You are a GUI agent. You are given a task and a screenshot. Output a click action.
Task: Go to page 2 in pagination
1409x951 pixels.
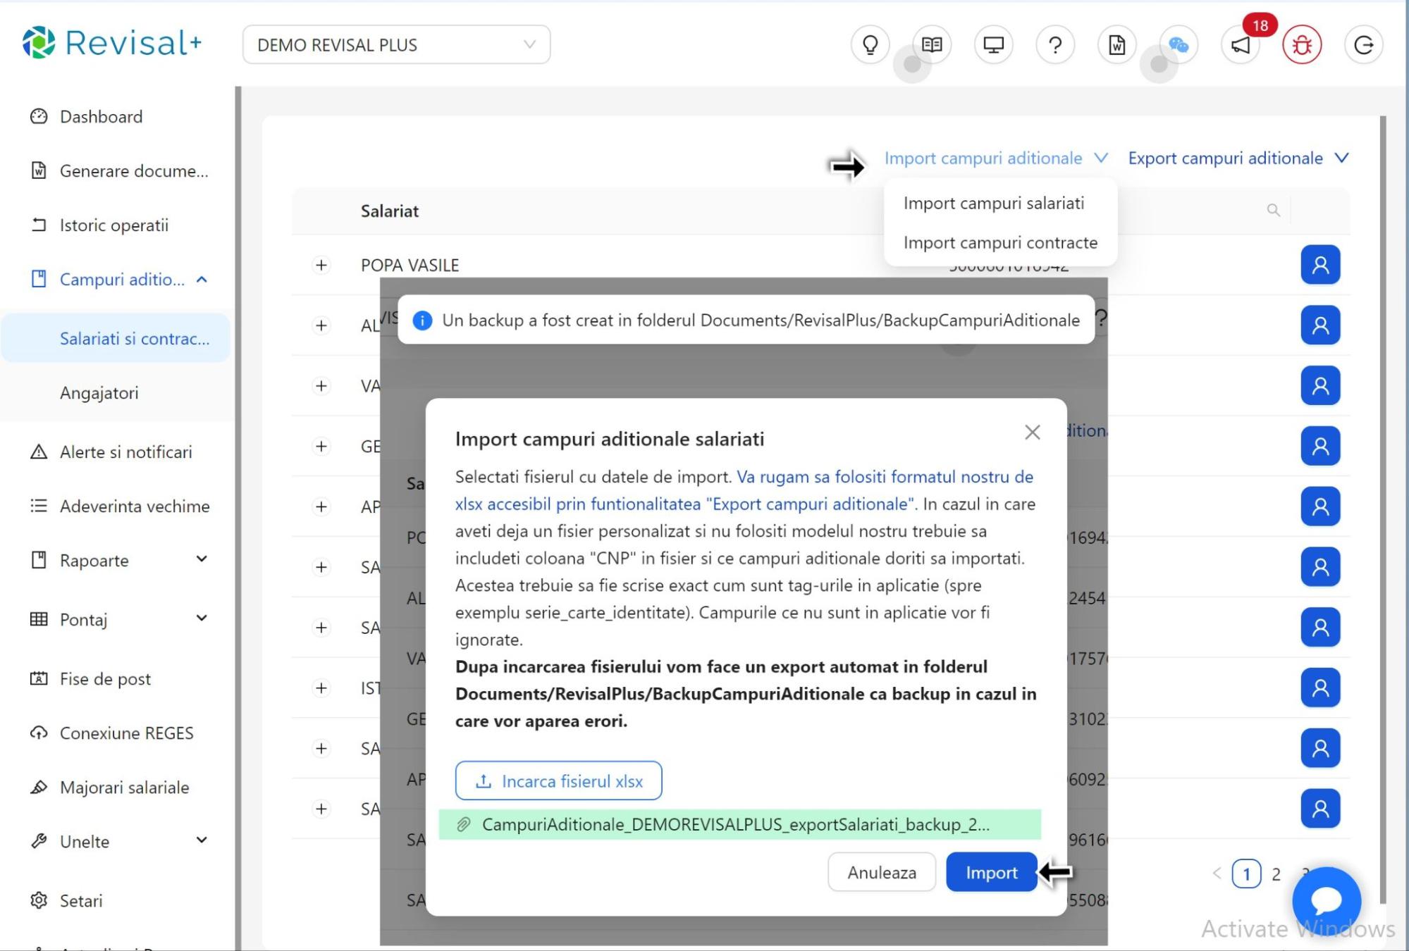(x=1276, y=874)
